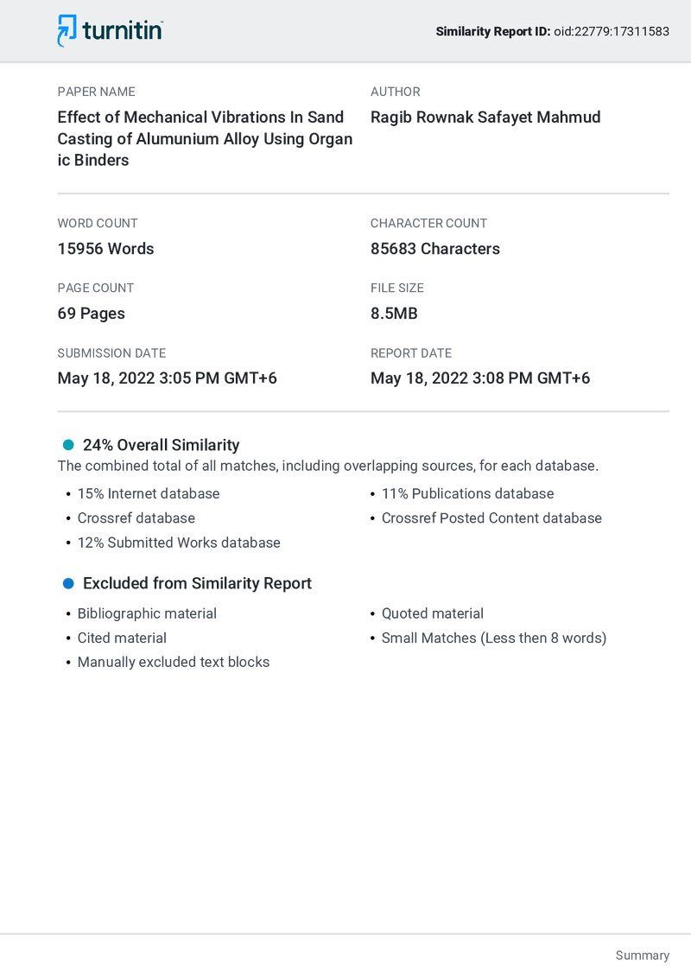Click the Summary footer label
The width and height of the screenshot is (691, 978).
pos(643,956)
